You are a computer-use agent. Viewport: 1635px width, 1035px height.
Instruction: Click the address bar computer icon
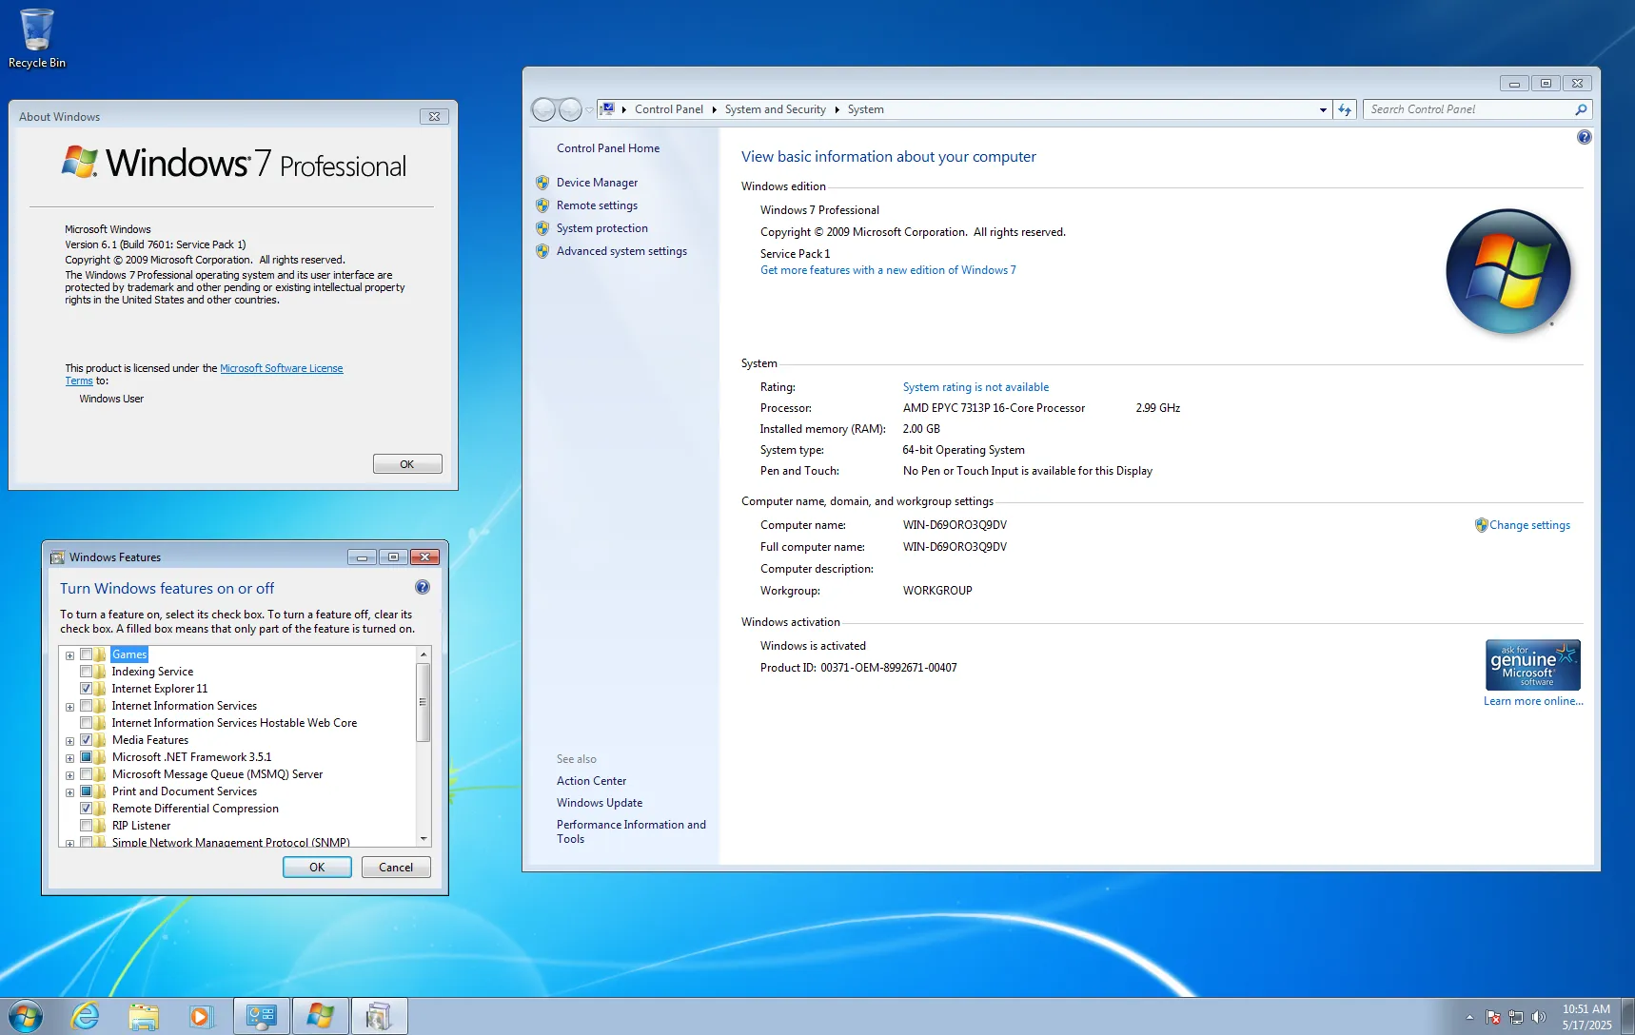[608, 109]
